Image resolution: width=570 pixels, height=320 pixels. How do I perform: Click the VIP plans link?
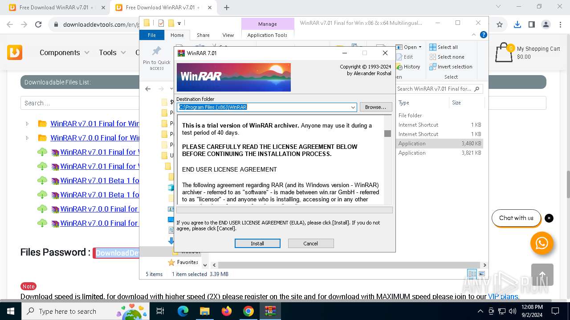503,296
